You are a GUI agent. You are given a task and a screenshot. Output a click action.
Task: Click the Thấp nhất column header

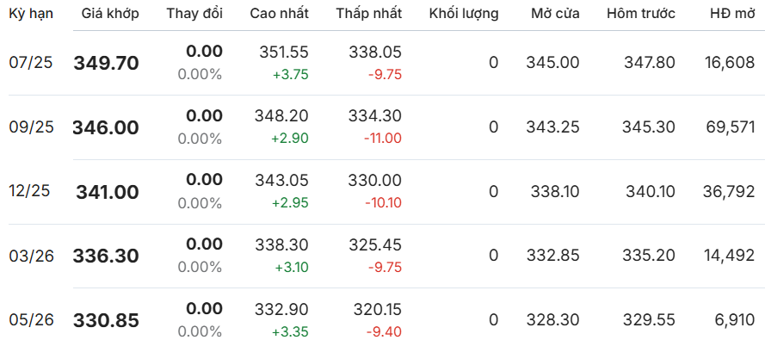(x=369, y=14)
